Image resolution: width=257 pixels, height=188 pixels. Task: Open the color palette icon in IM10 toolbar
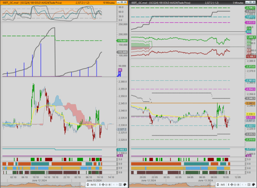tap(125, 185)
